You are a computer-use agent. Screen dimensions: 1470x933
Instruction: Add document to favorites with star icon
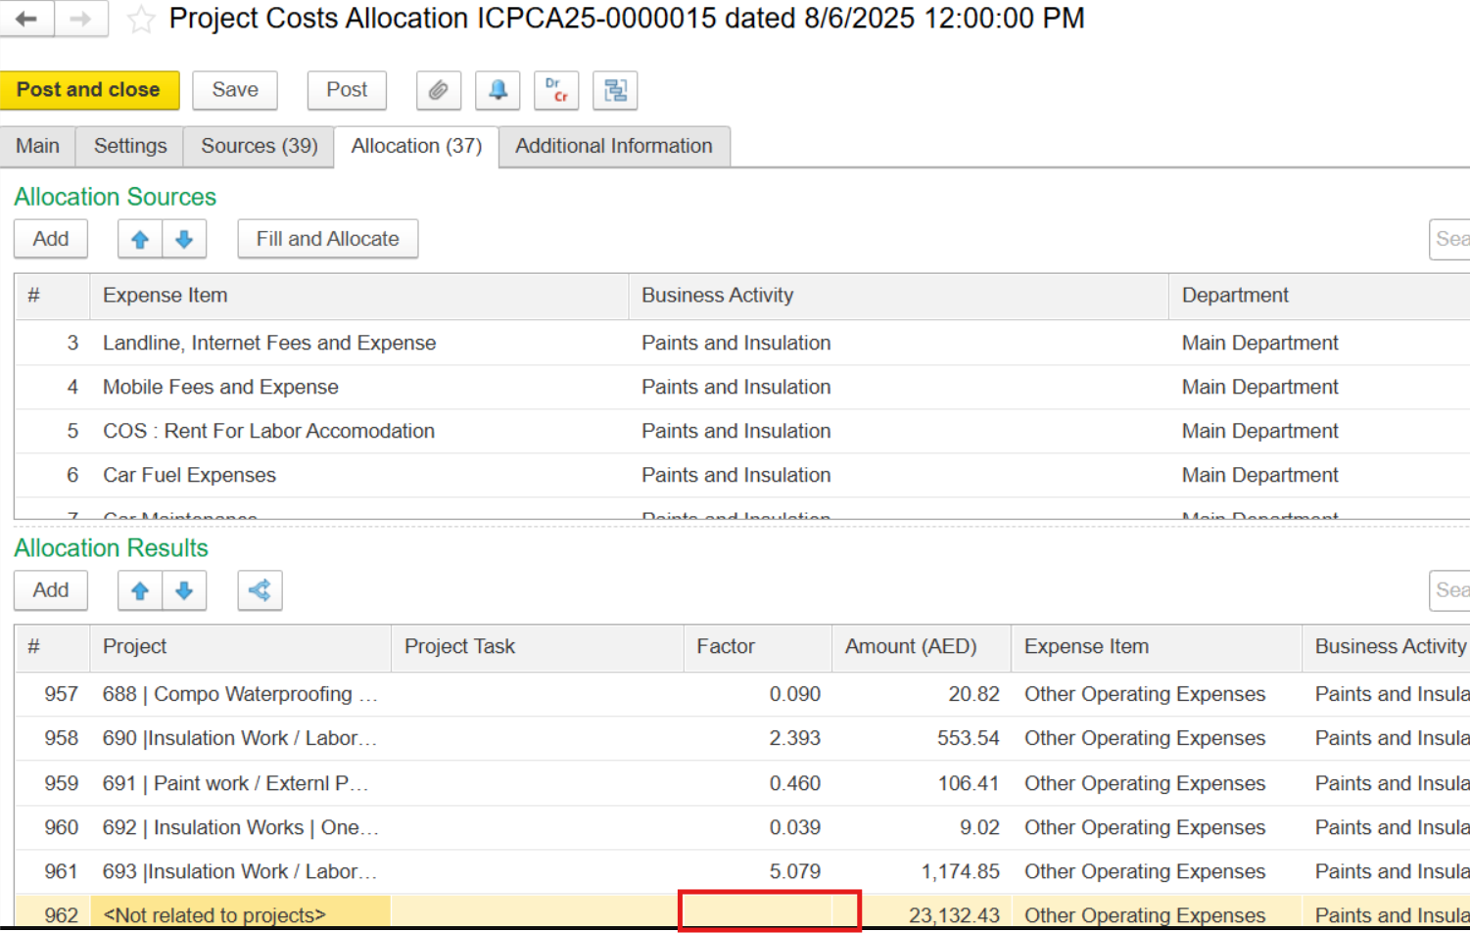click(141, 20)
